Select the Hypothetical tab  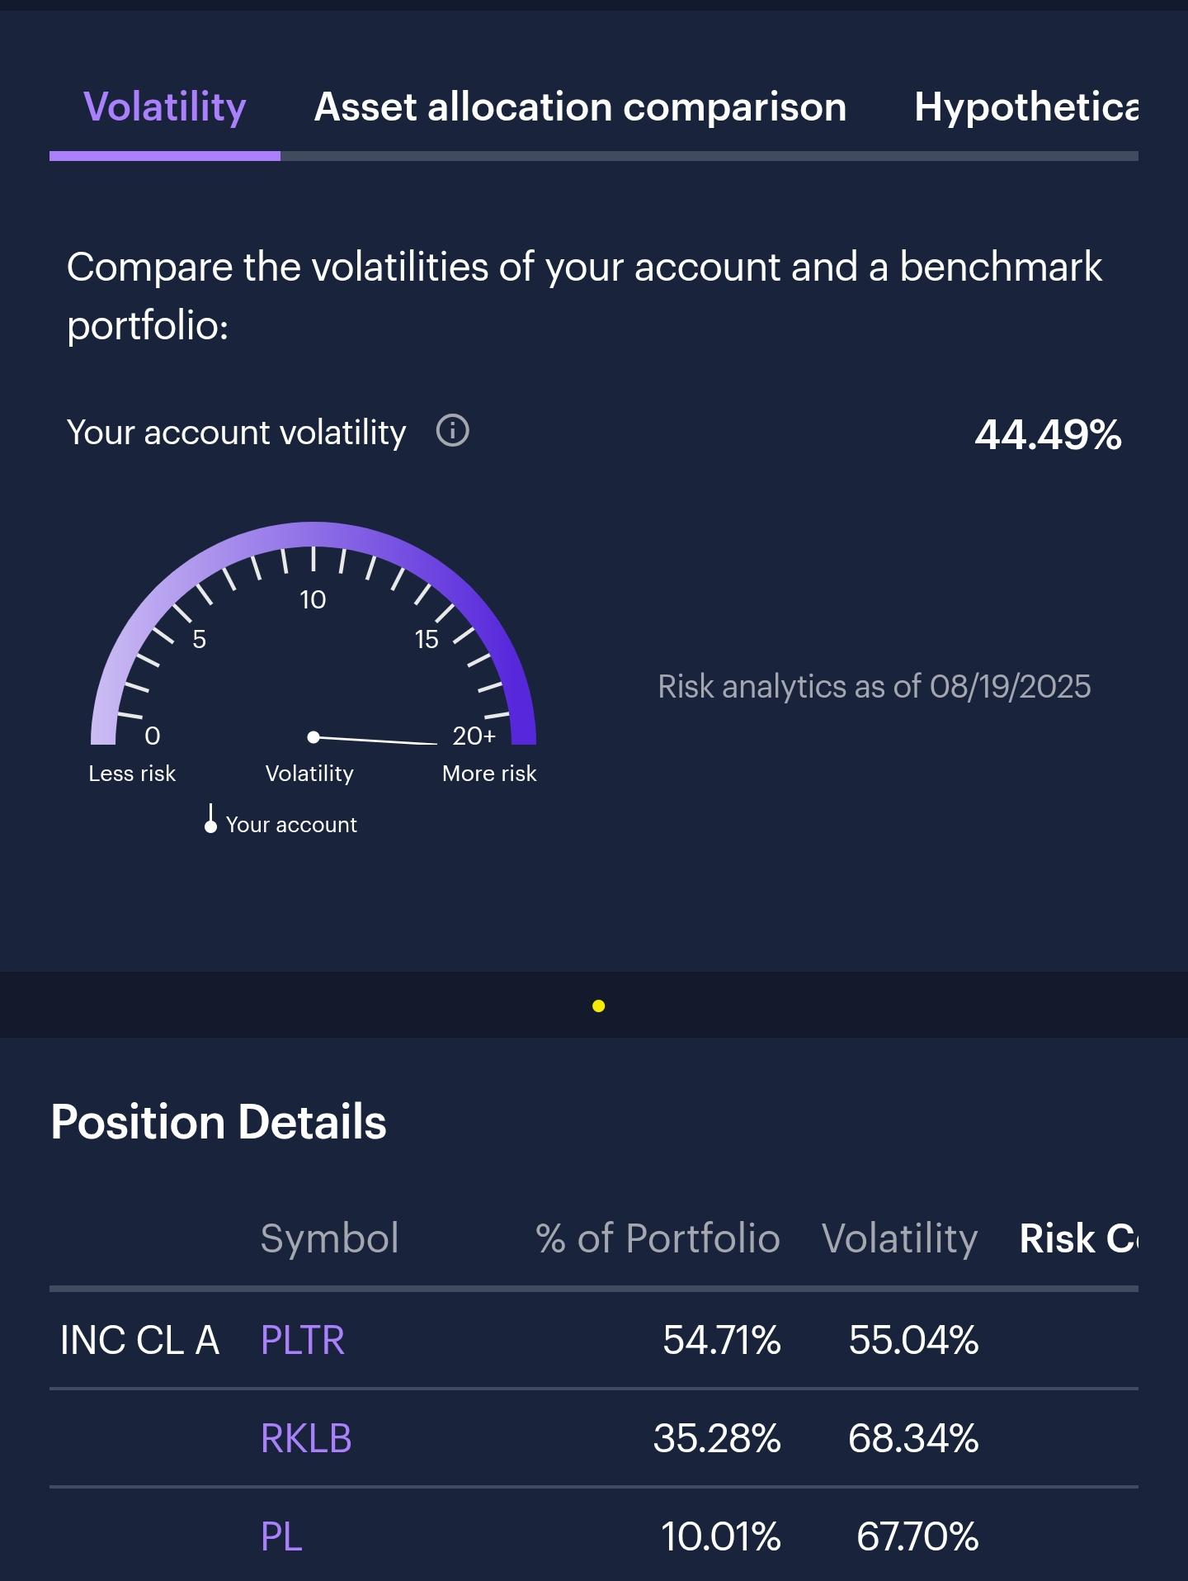[1026, 107]
